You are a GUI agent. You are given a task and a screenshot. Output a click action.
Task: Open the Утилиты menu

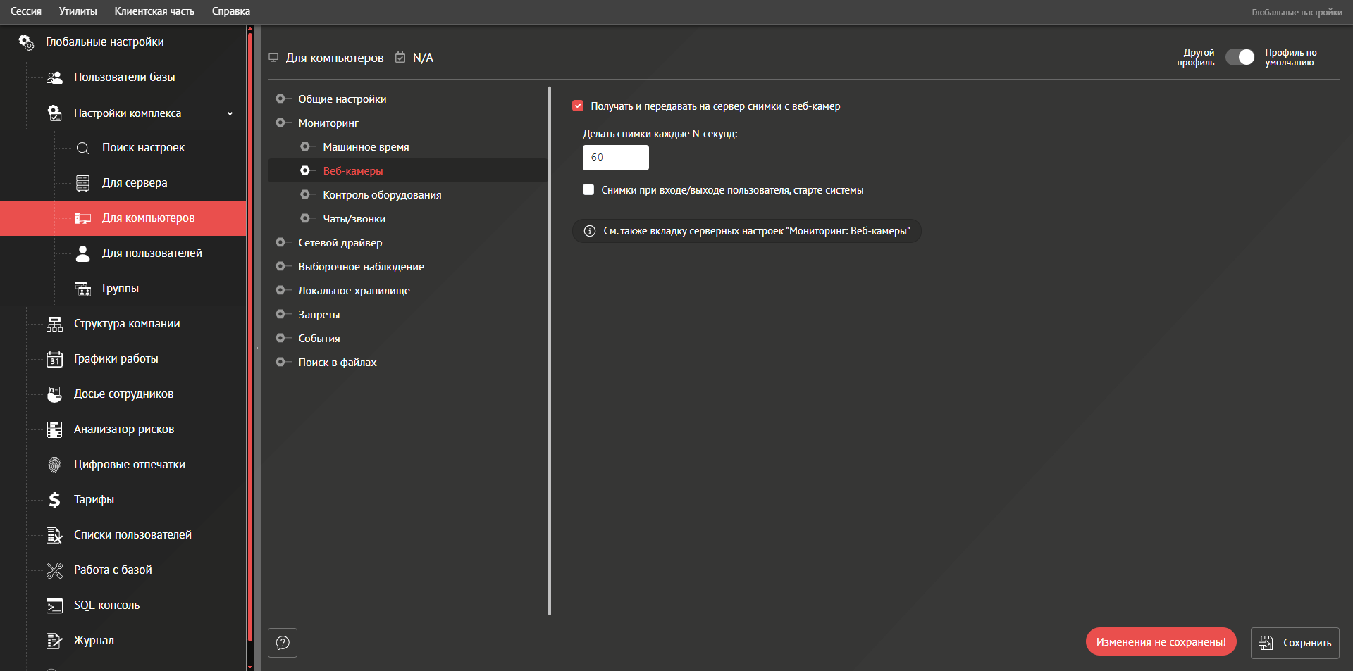point(78,11)
